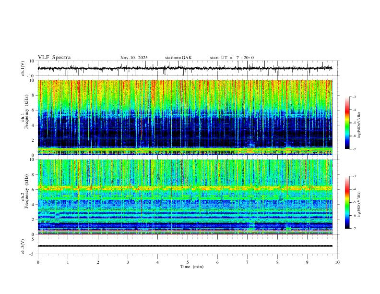
Task: Click the date 'Nov.10, 2025'
Action: [x=134, y=58]
